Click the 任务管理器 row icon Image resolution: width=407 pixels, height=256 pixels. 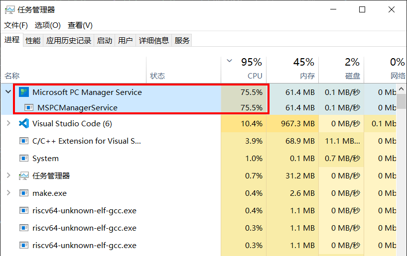click(24, 176)
